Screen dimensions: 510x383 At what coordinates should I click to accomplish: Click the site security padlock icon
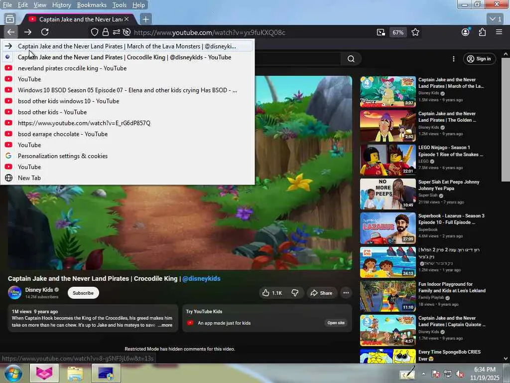pyautogui.click(x=106, y=32)
